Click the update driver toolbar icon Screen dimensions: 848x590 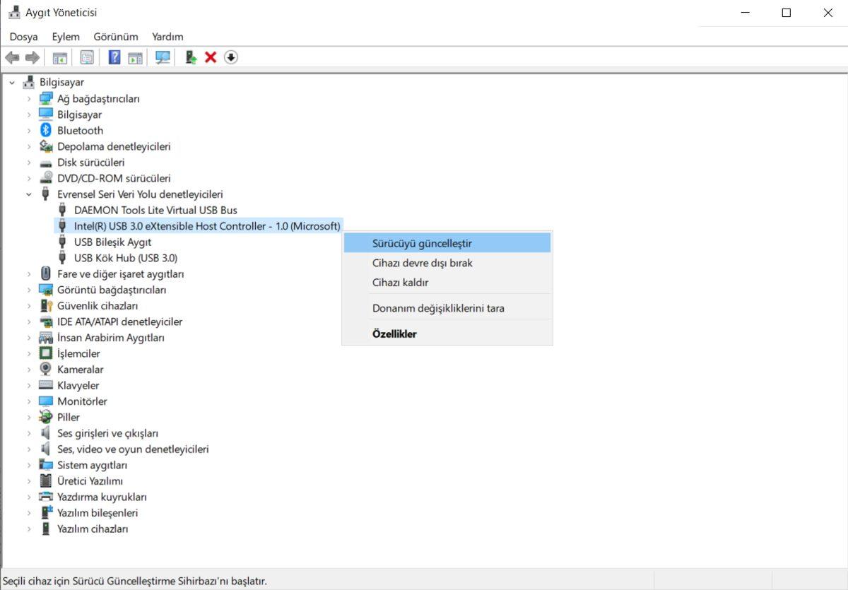pos(190,57)
